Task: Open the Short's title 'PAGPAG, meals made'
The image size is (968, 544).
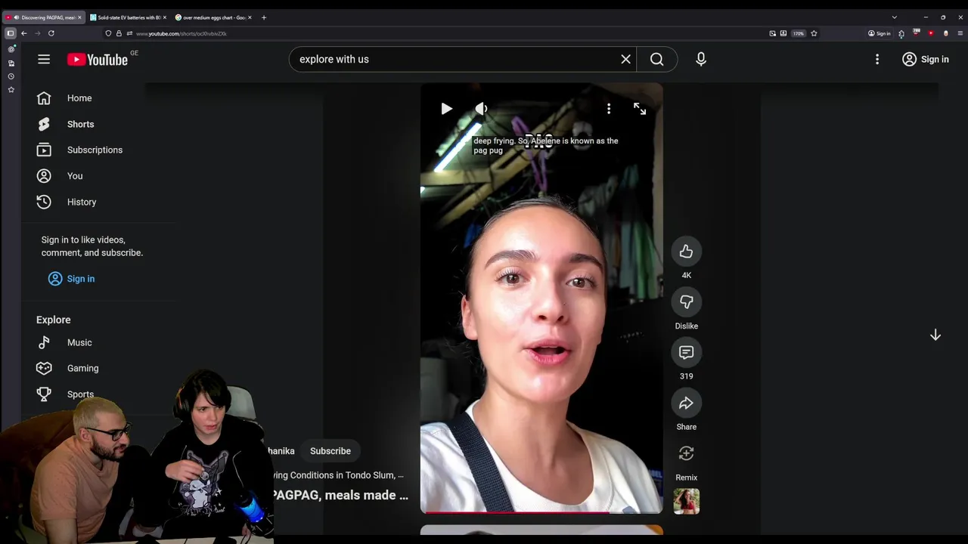Action: coord(340,496)
